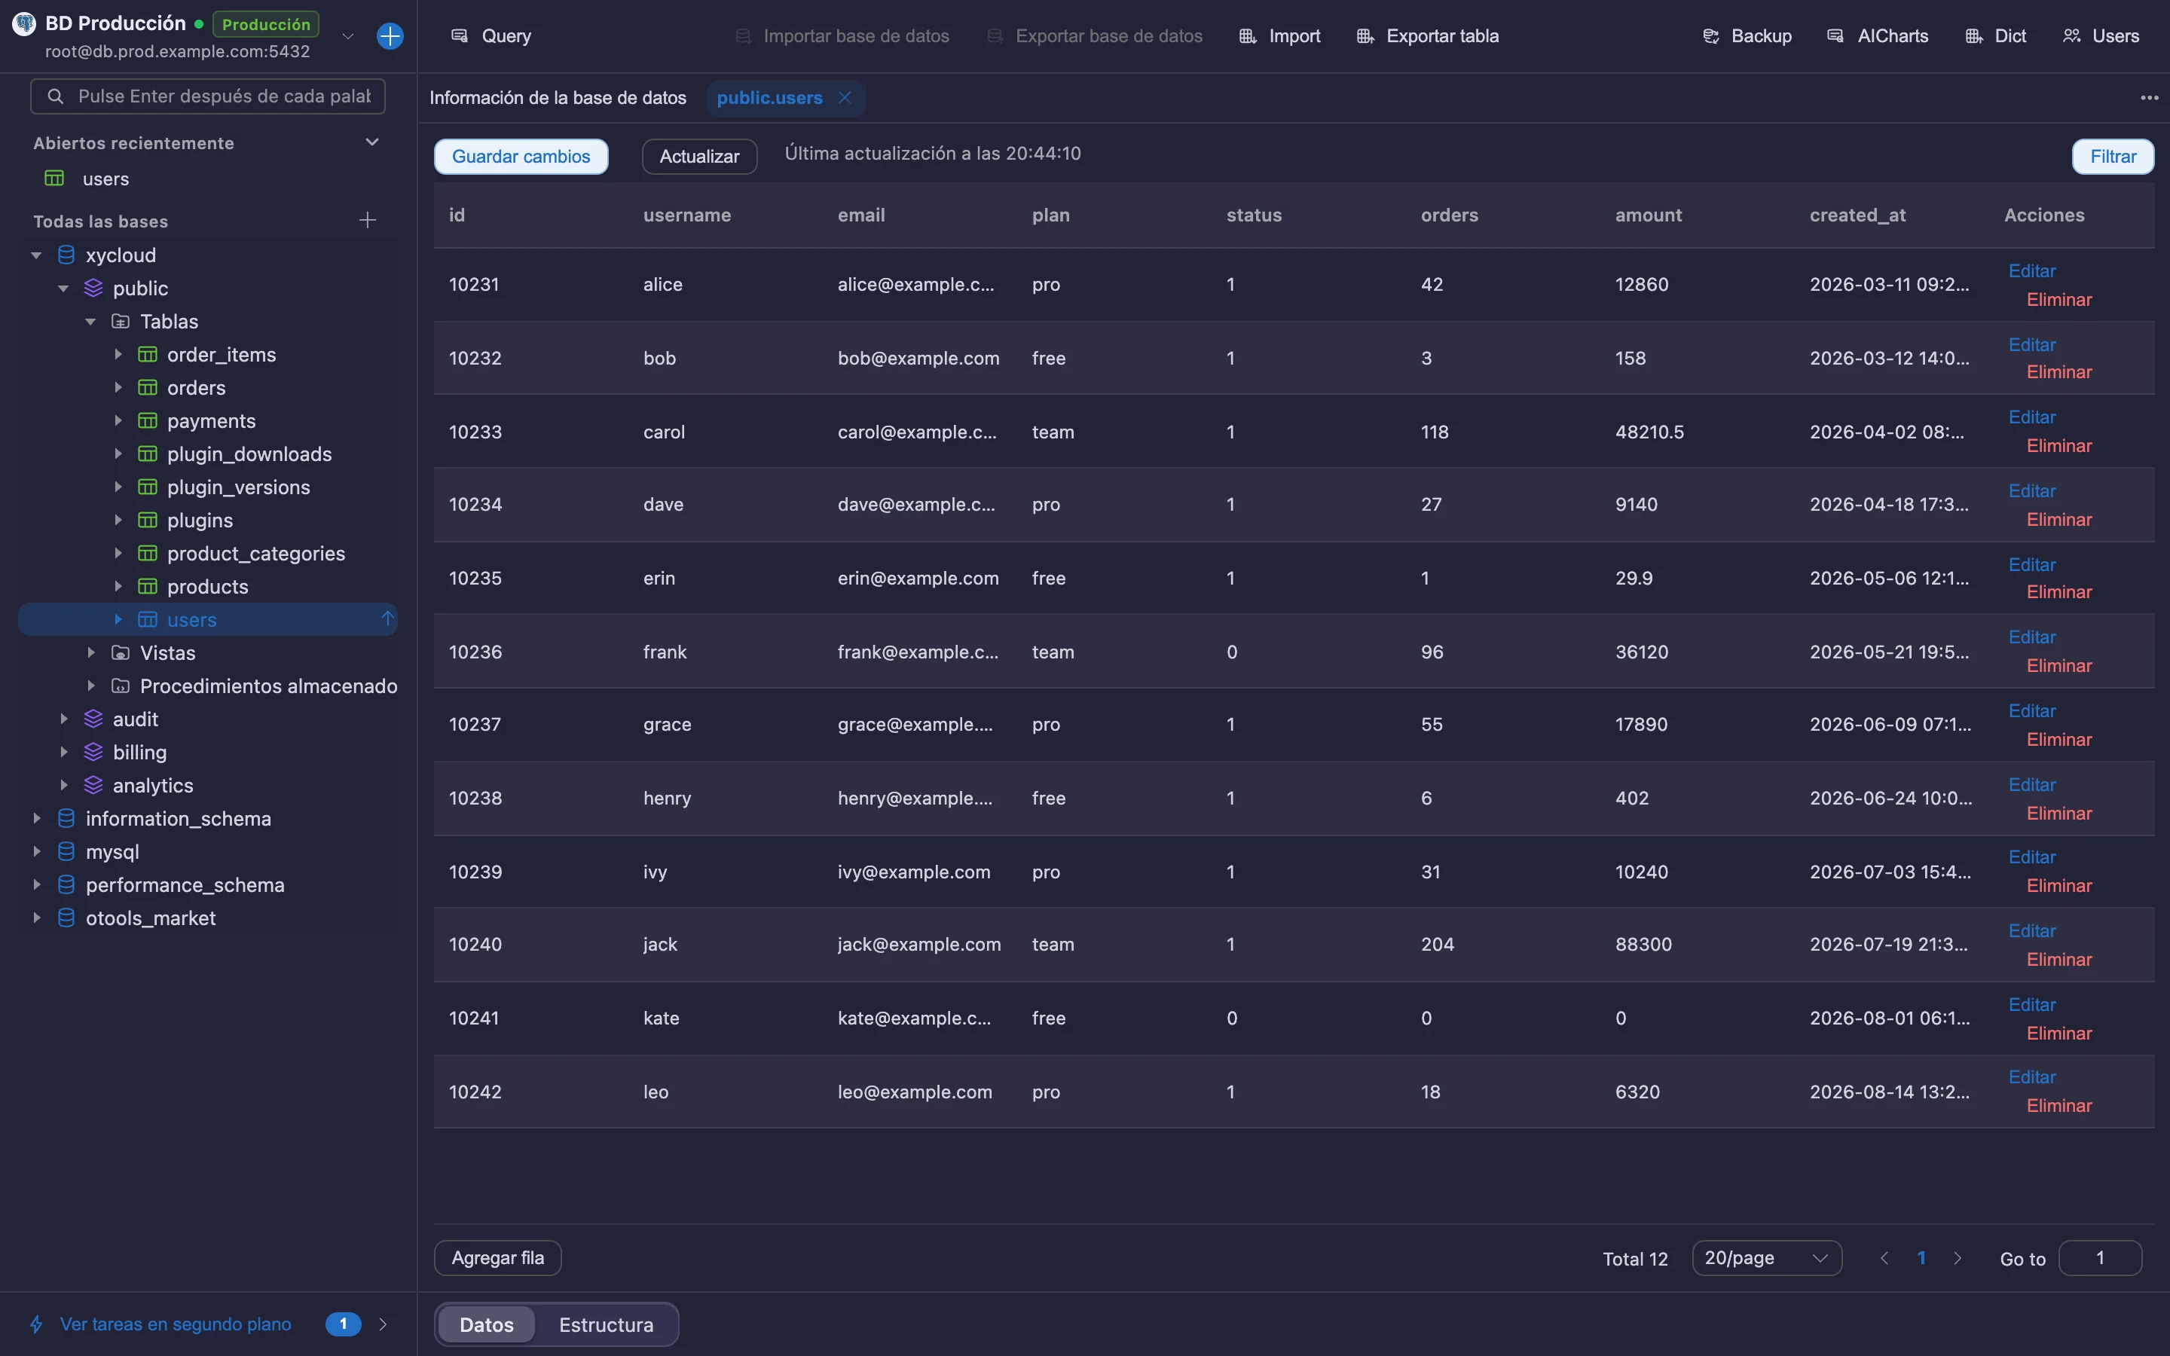This screenshot has width=2170, height=1356.
Task: Open the three-dots more options menu
Action: 2150,98
